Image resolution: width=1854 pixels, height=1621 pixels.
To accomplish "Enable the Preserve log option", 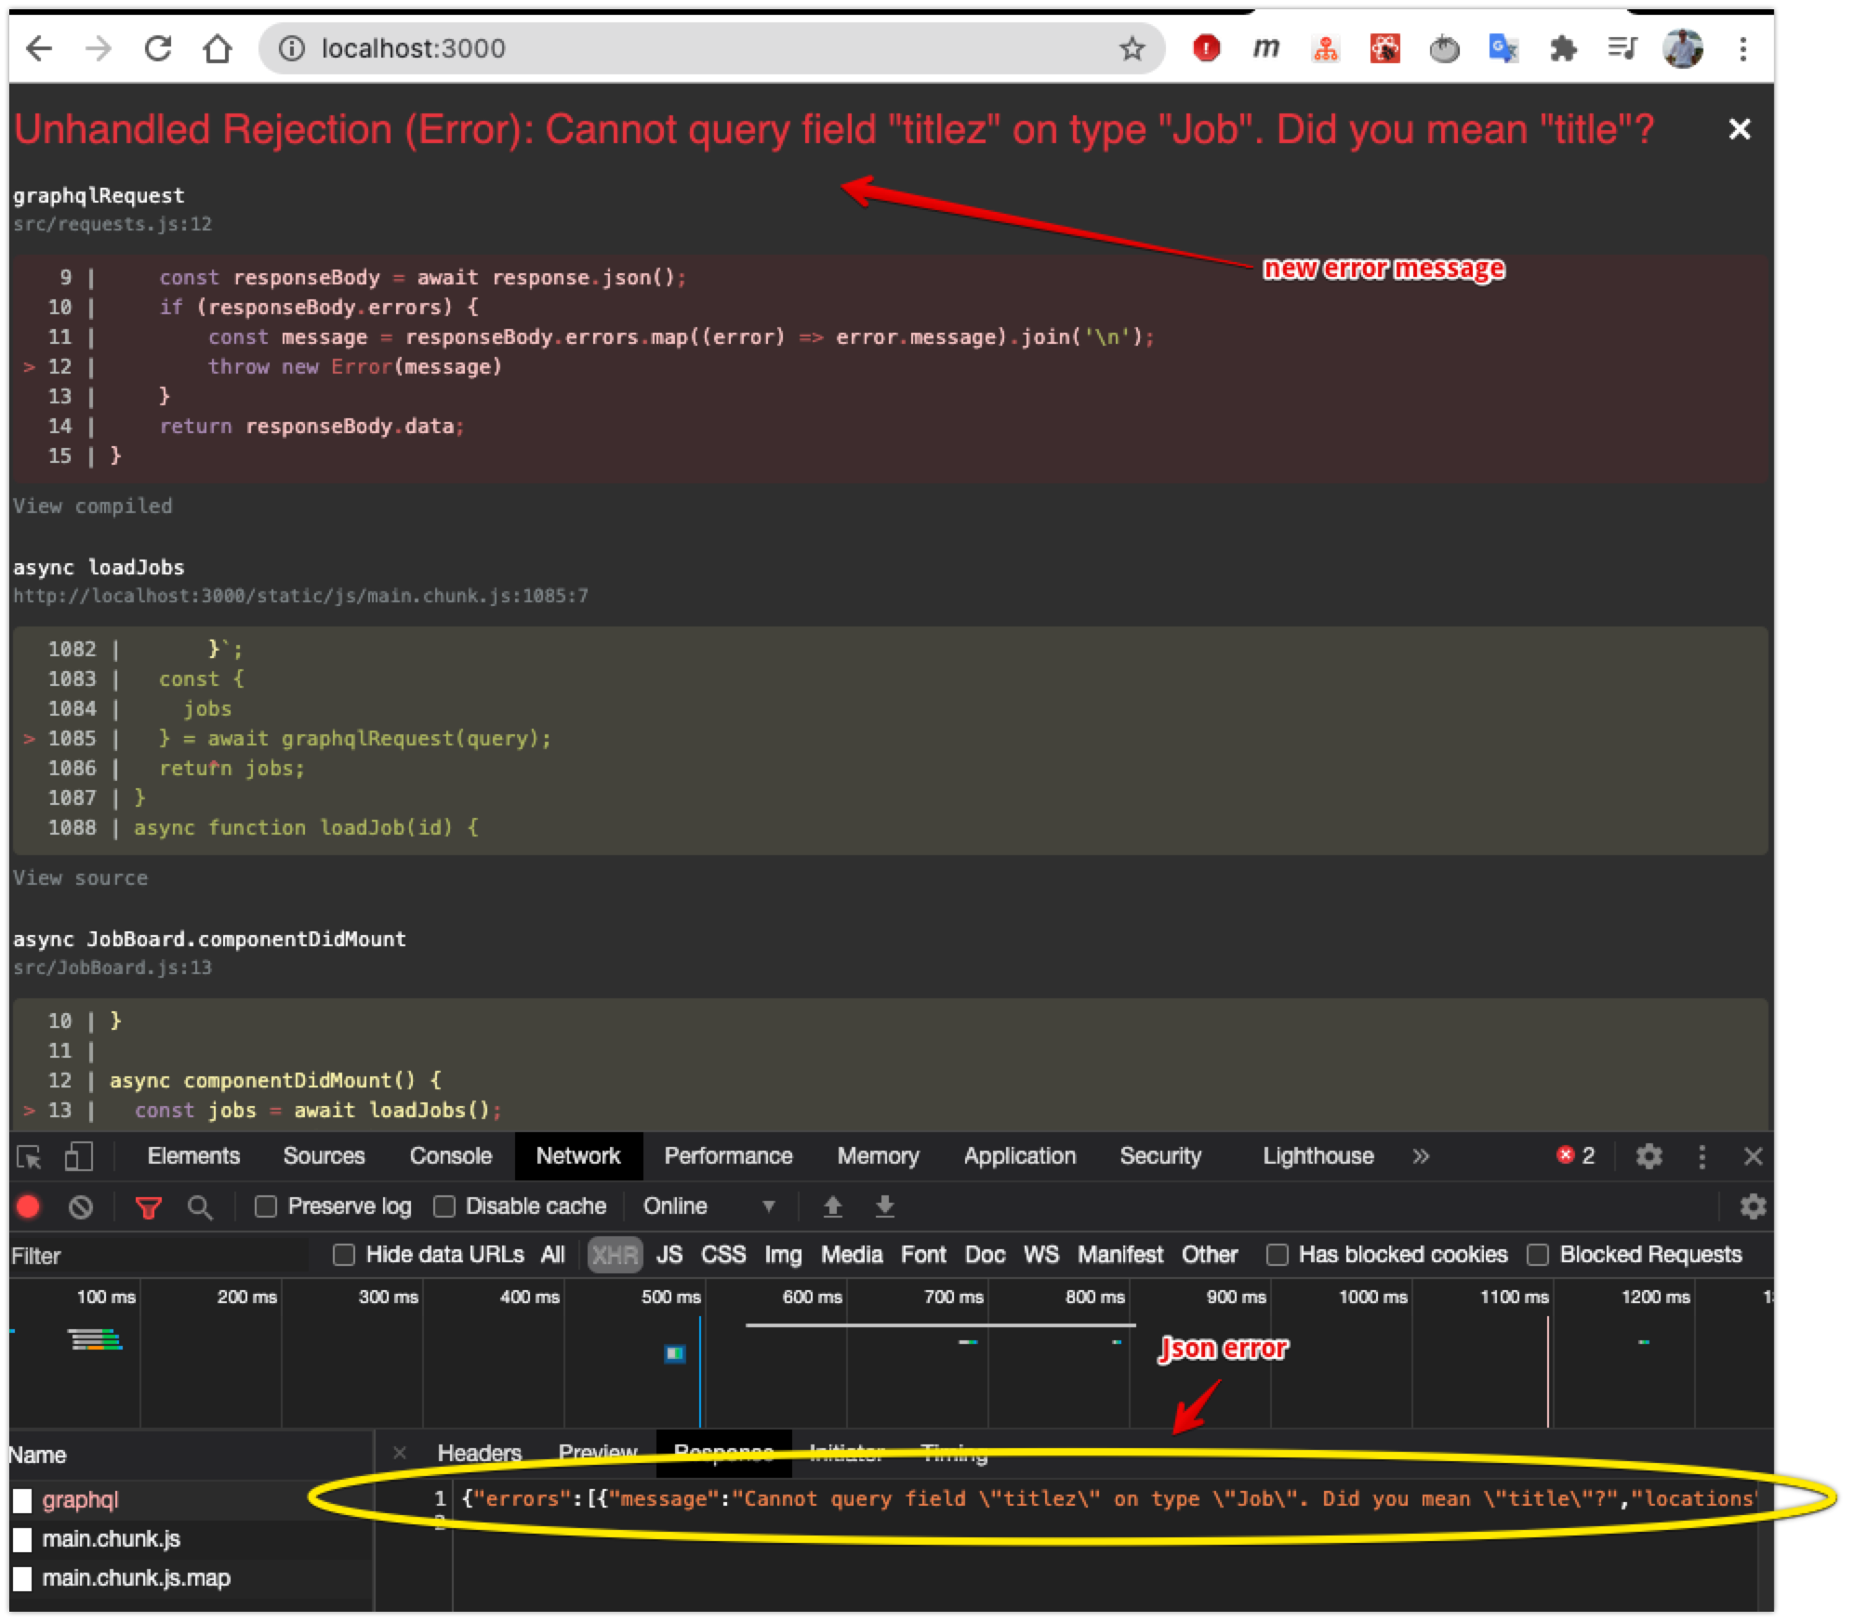I will click(x=267, y=1206).
